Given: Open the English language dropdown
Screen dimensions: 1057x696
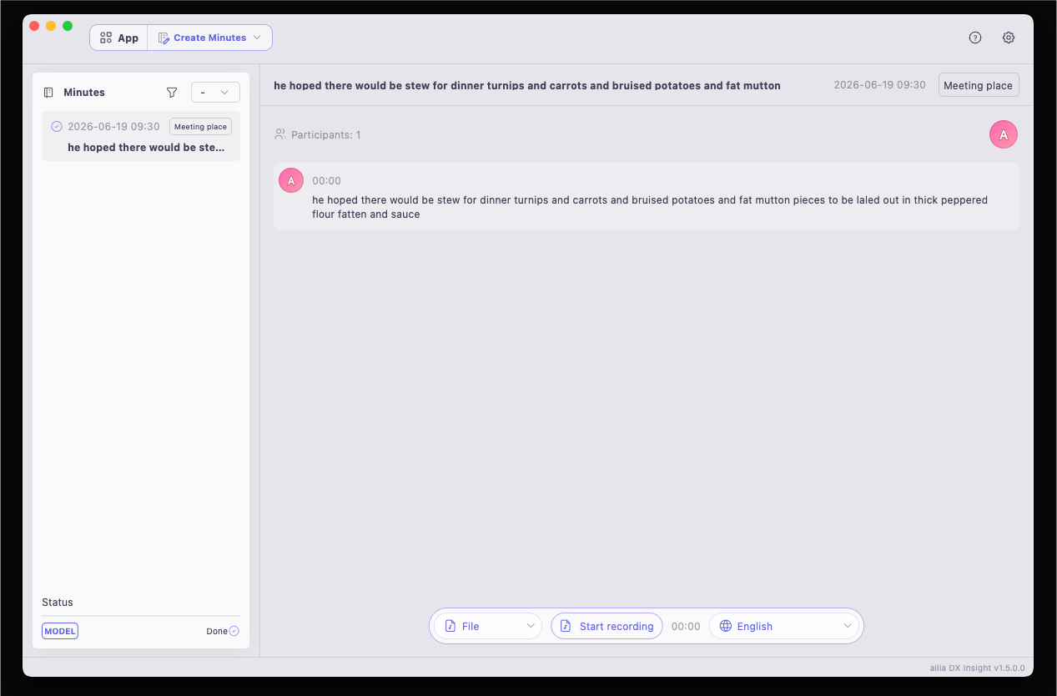Looking at the screenshot, I should pos(784,626).
